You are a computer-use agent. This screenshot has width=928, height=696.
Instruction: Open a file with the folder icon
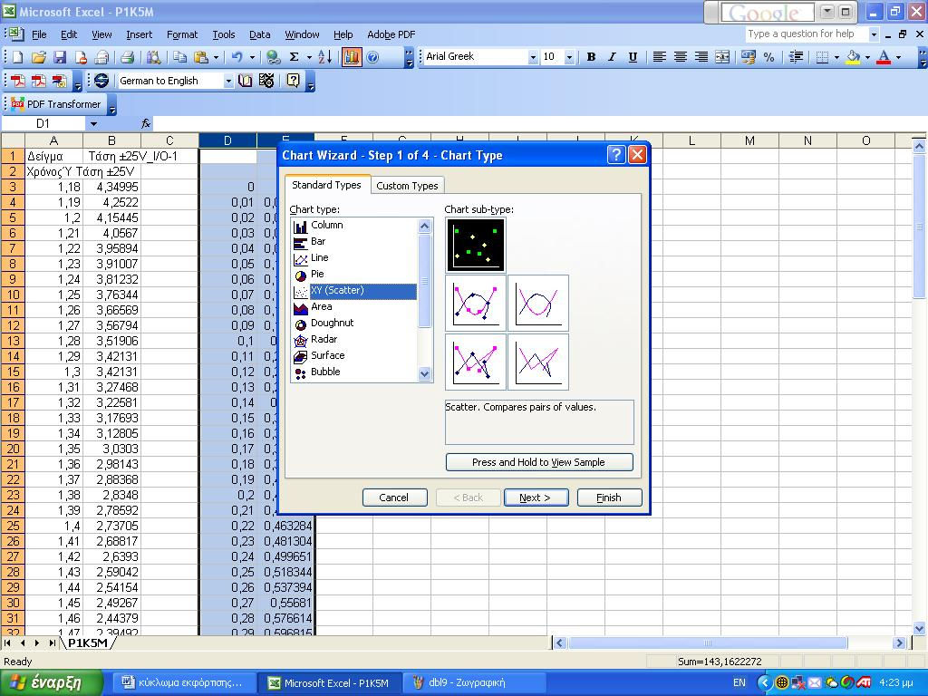(x=39, y=57)
